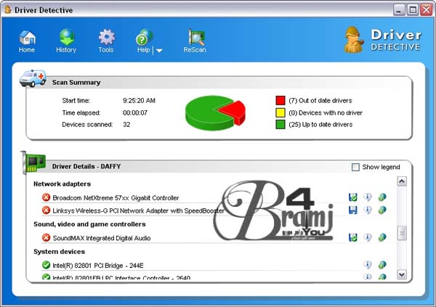This screenshot has width=436, height=307.
Task: Open the Tools gear menu
Action: click(106, 41)
